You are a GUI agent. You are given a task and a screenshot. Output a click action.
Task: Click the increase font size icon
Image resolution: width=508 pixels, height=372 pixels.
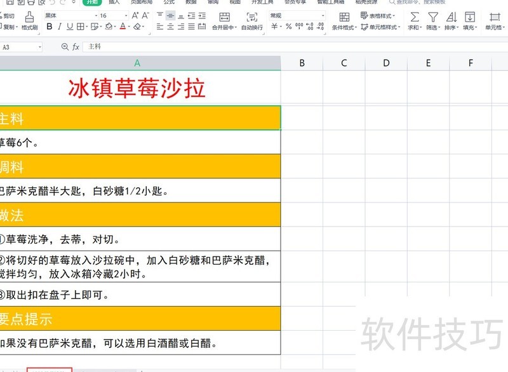(x=135, y=15)
